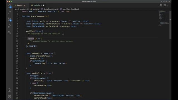Click the yellow macOS minimize button
This screenshot has width=178, height=100.
[9, 1]
